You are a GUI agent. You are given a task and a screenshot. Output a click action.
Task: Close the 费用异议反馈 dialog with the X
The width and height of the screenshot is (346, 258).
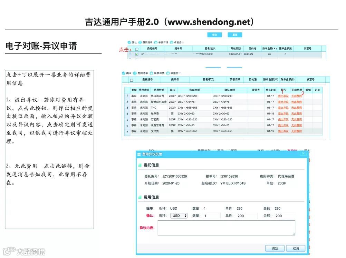coord(303,153)
